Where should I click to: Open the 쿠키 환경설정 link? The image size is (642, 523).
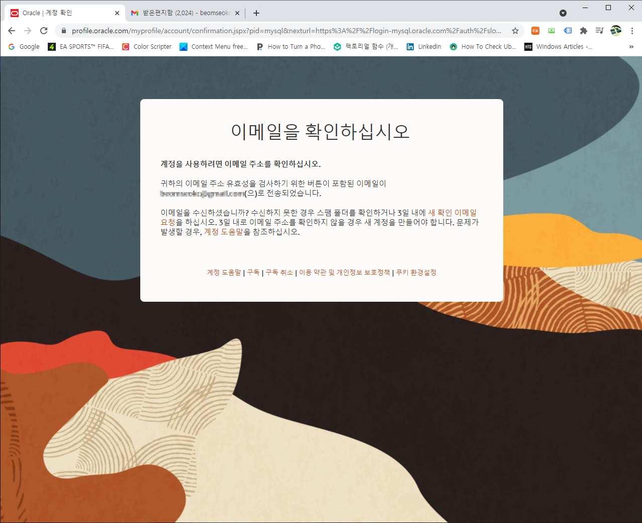click(416, 272)
